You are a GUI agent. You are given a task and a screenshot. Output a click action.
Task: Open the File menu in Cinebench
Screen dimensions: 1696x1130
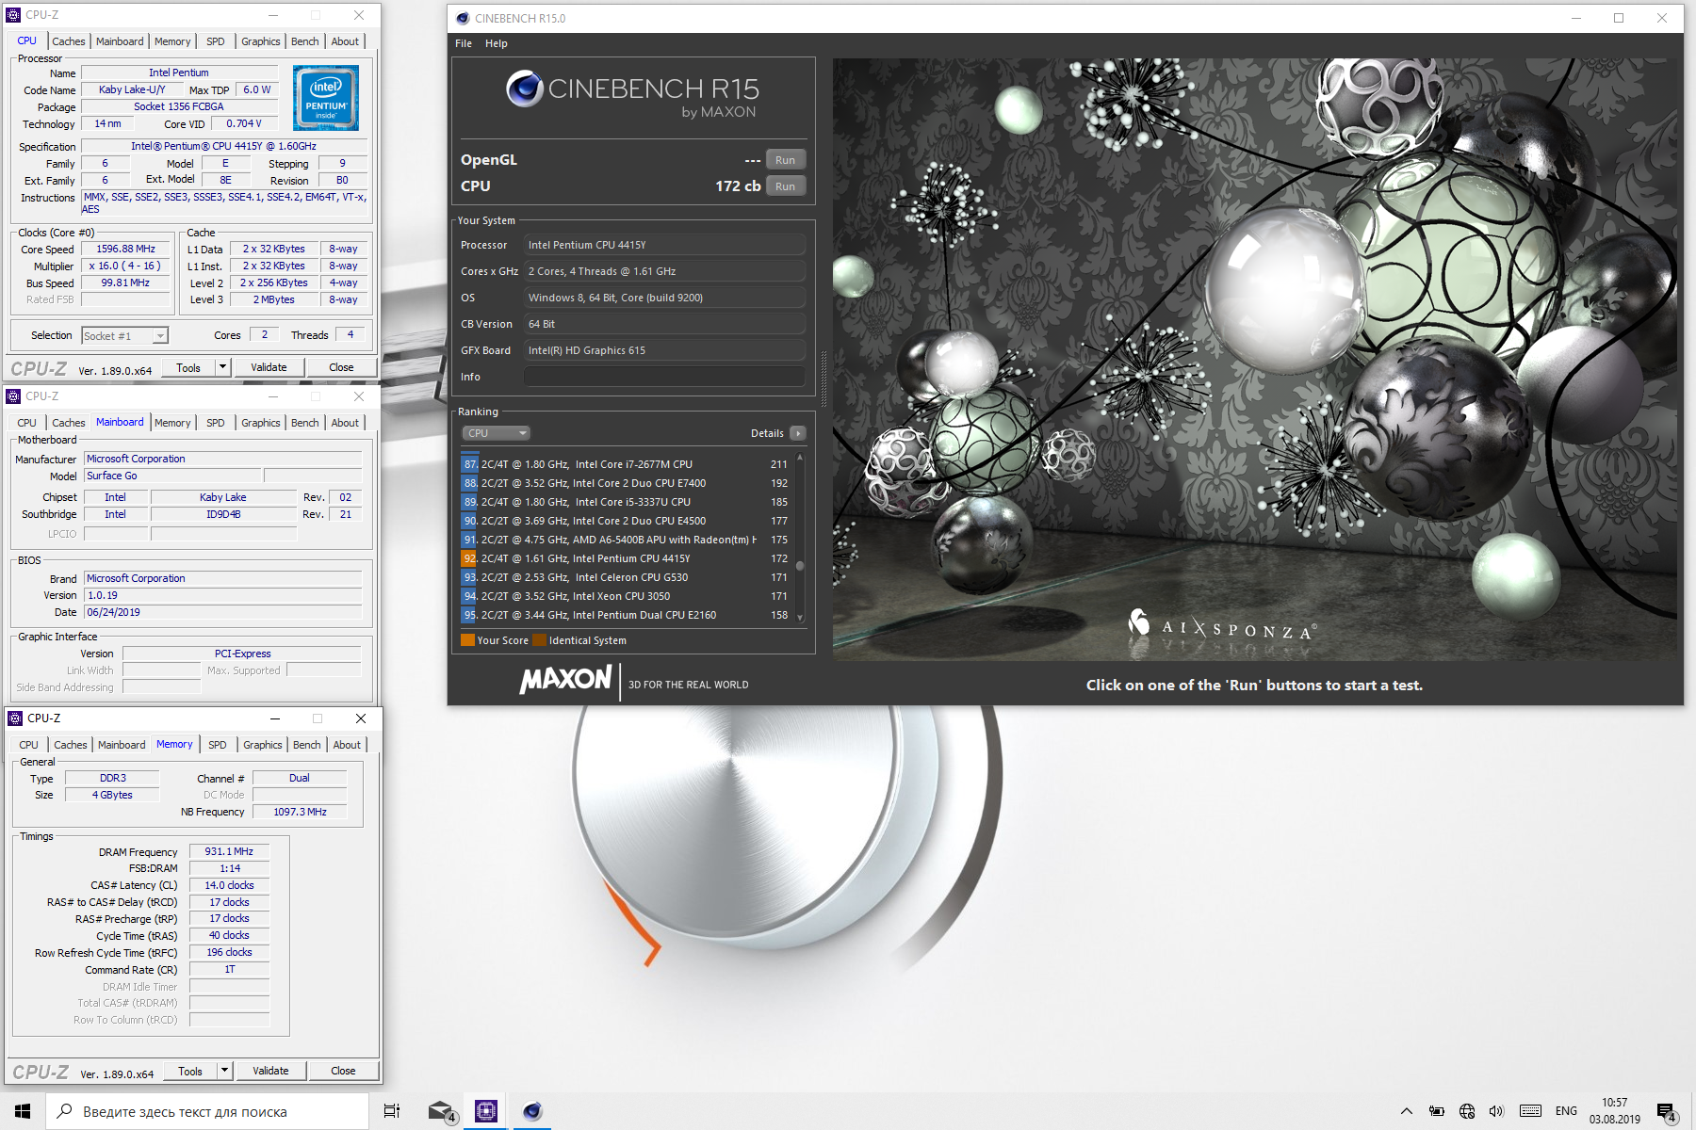point(464,43)
